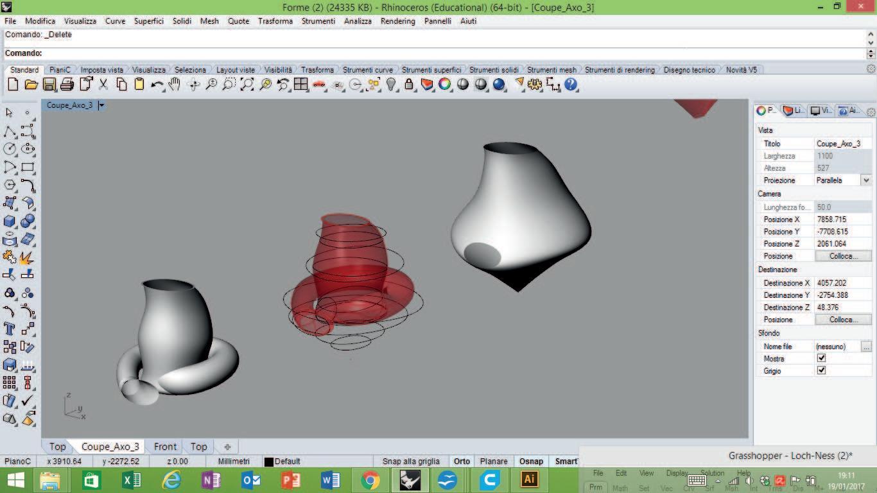The image size is (877, 493).
Task: Click the lock objects padlock icon
Action: tap(408, 84)
